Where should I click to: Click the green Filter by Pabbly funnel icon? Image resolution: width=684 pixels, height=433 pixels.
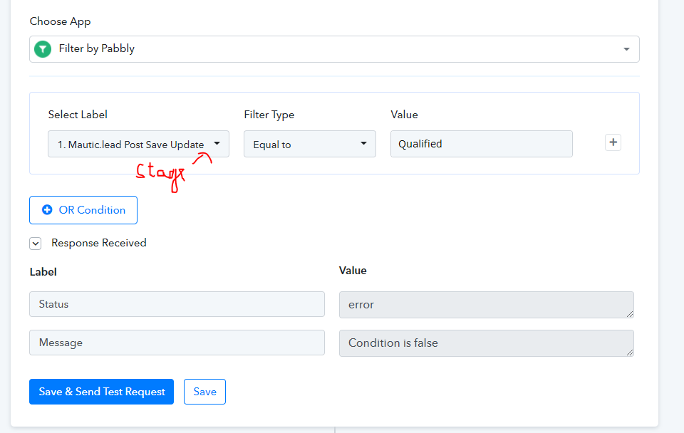(x=43, y=49)
